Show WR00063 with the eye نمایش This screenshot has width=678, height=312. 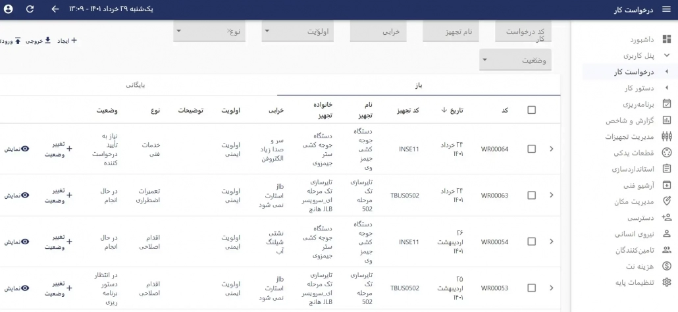tap(17, 195)
